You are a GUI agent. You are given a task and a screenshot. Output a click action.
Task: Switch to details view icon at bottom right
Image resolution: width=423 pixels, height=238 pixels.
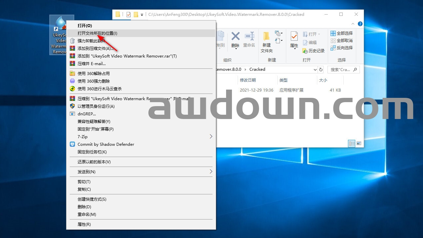click(352, 143)
